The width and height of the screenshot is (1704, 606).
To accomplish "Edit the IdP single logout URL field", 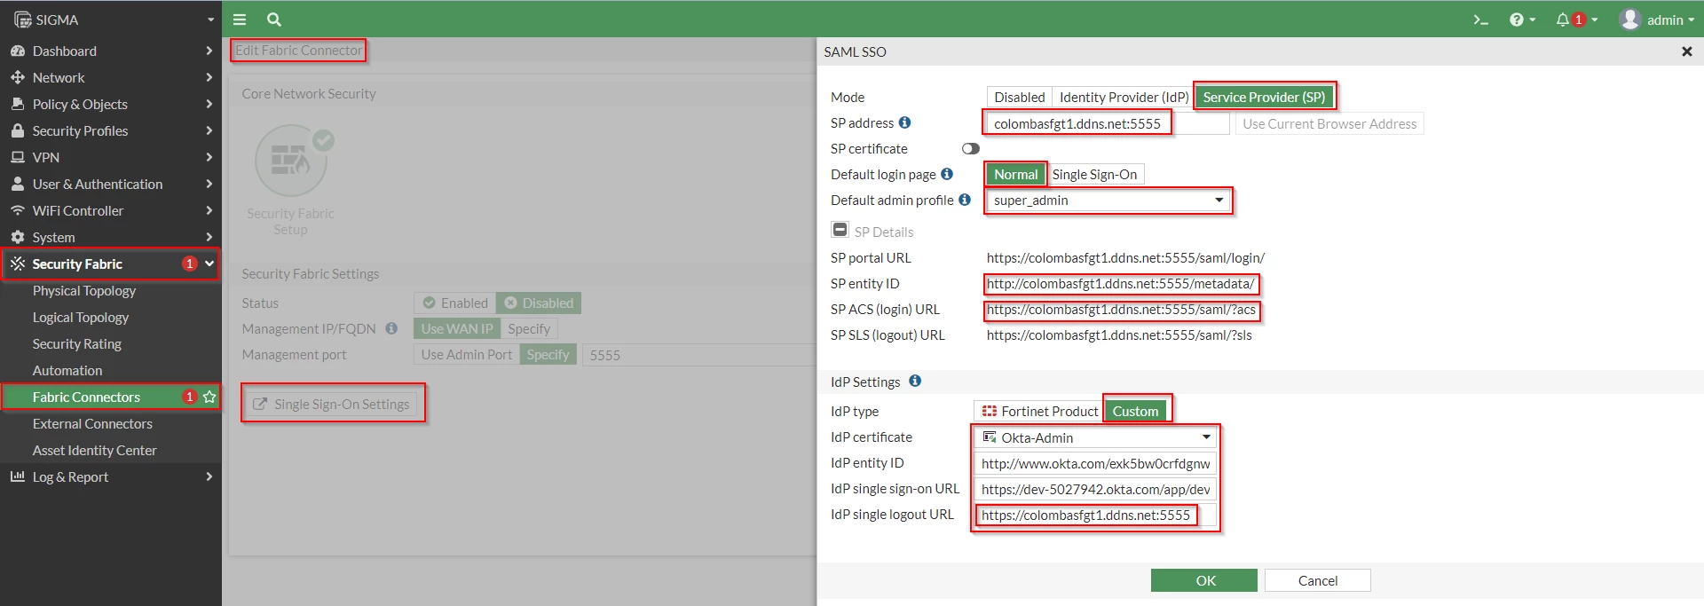I will point(1095,515).
